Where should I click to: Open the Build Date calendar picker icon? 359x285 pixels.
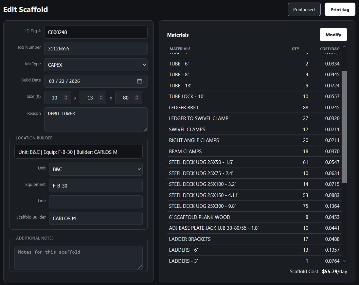139,81
